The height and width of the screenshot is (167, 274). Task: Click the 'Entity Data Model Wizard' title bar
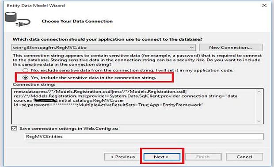click(36, 6)
